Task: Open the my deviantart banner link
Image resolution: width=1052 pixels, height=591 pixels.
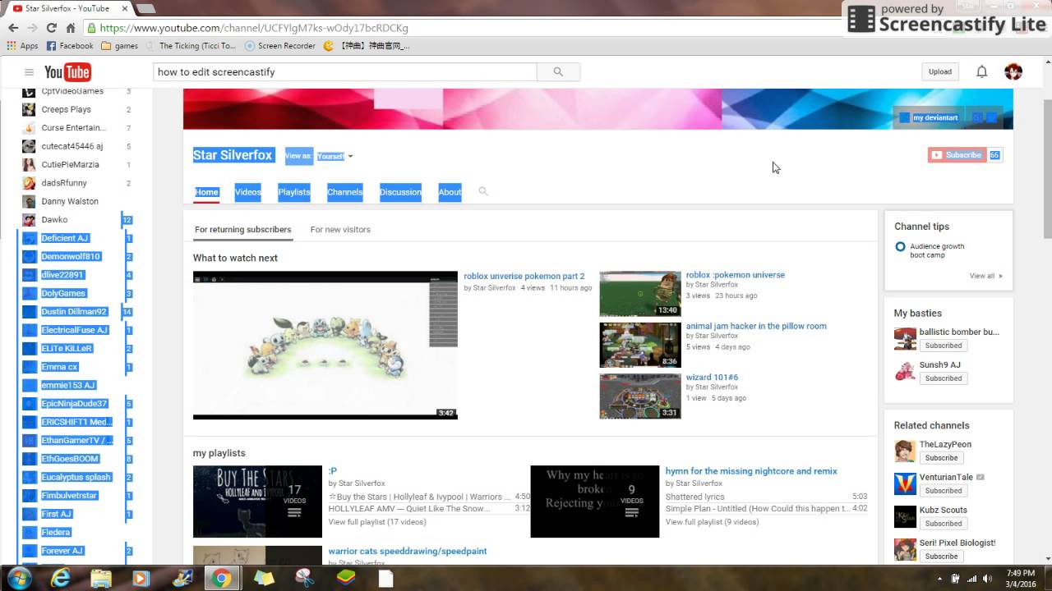Action: tap(930, 117)
